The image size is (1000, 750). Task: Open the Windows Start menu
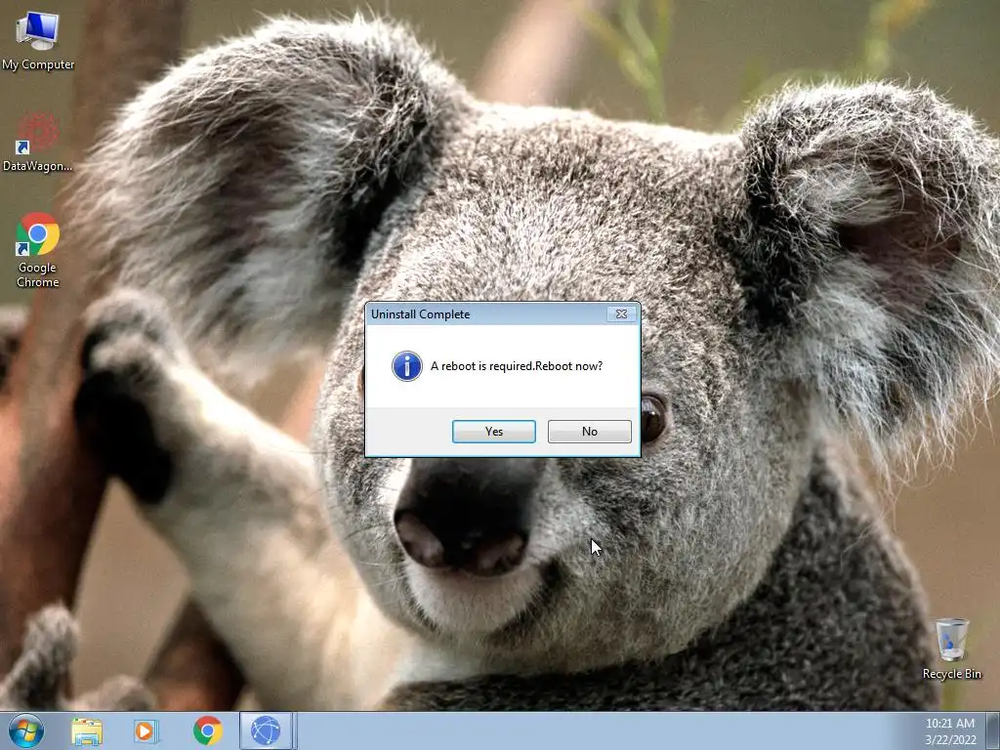tap(26, 730)
